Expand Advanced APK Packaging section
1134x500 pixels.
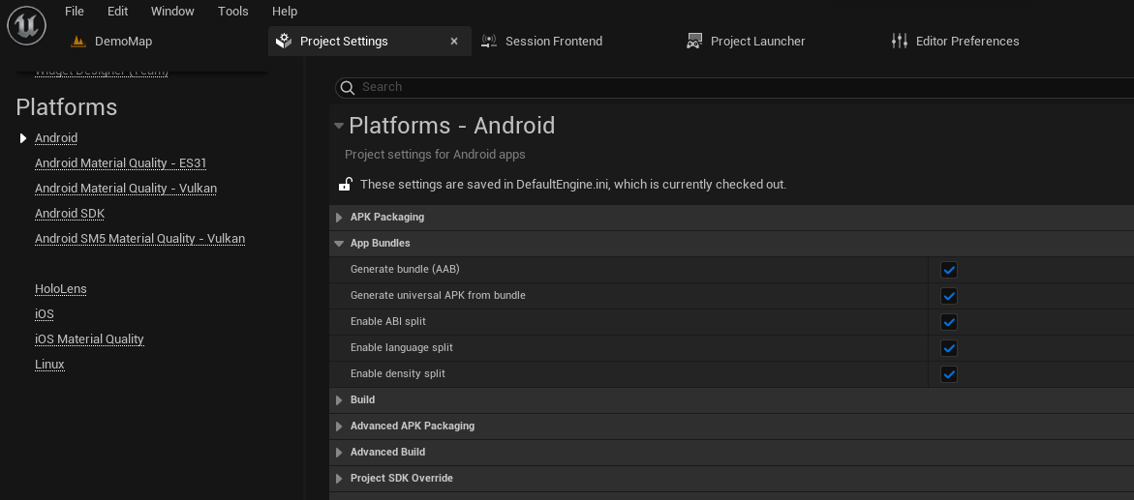pos(339,426)
